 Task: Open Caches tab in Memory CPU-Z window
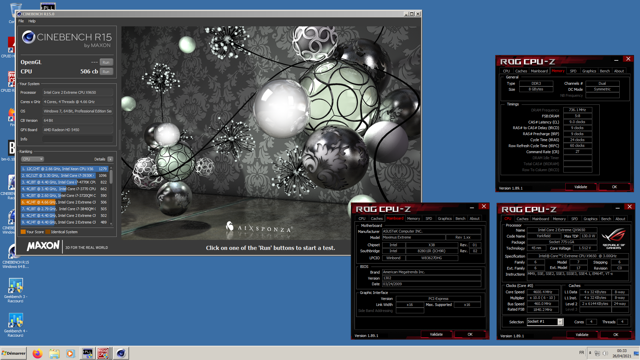pyautogui.click(x=521, y=71)
